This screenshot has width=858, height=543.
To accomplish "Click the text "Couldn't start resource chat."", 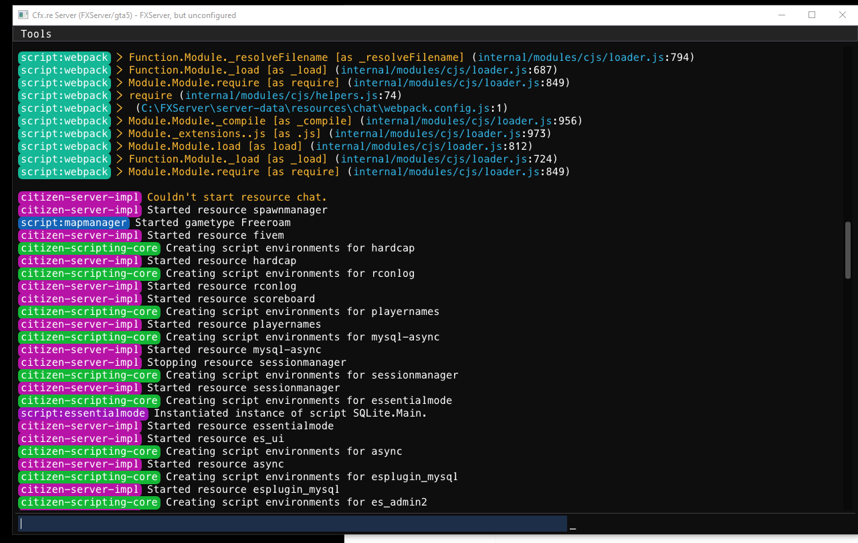I will tap(237, 197).
